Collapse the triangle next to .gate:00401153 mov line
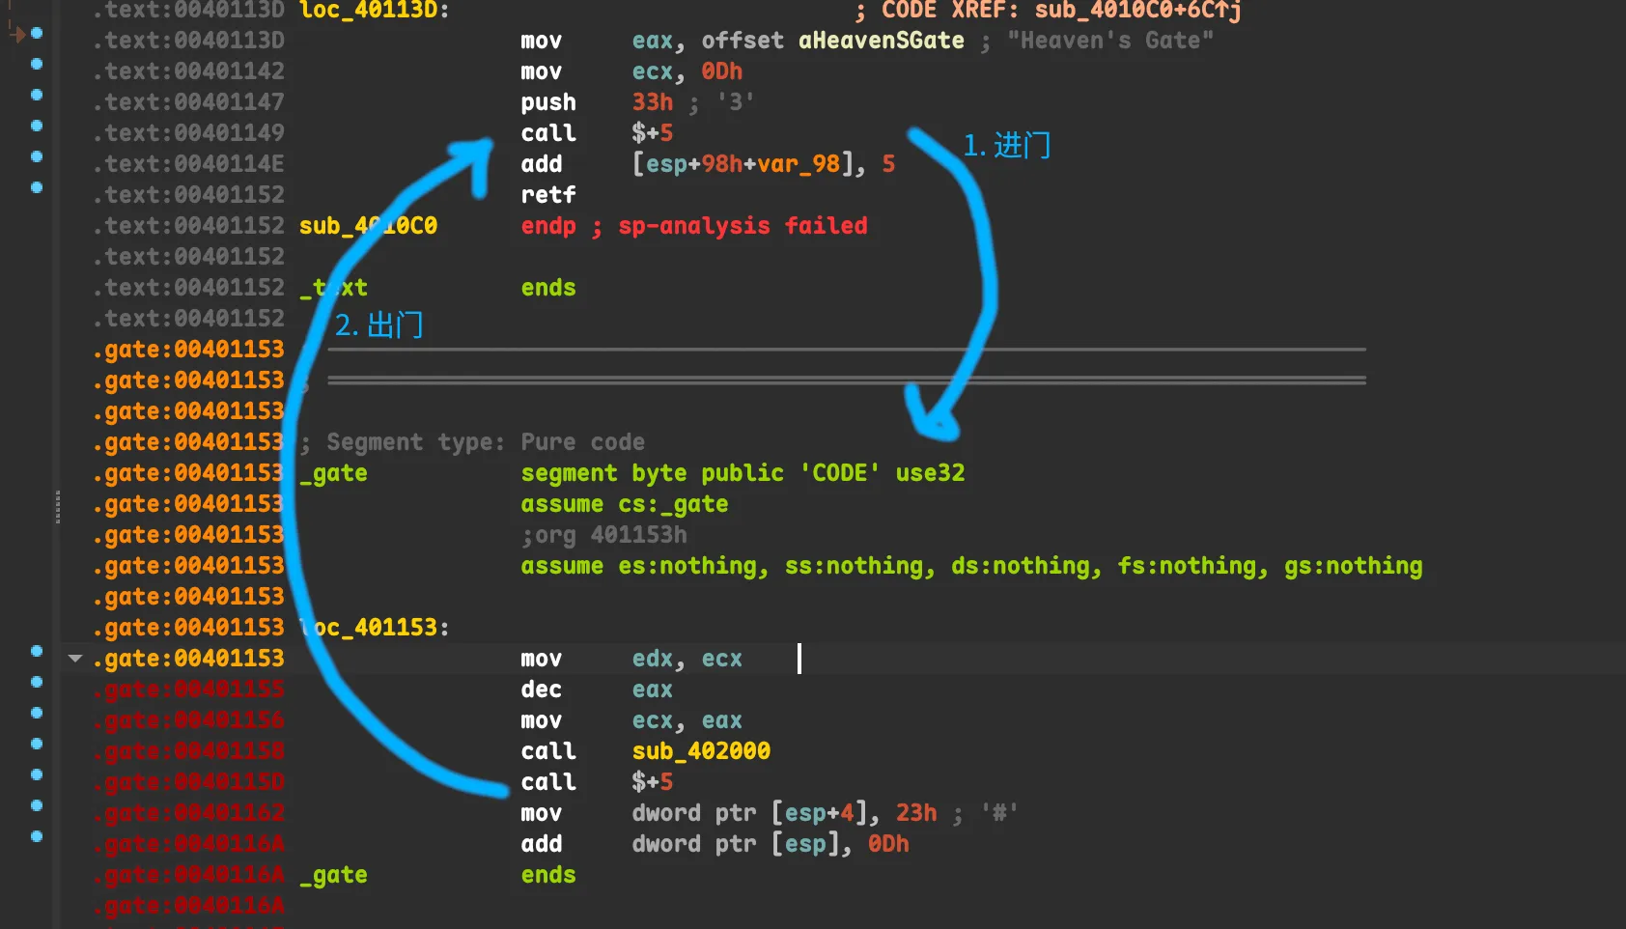Image resolution: width=1626 pixels, height=929 pixels. [74, 659]
